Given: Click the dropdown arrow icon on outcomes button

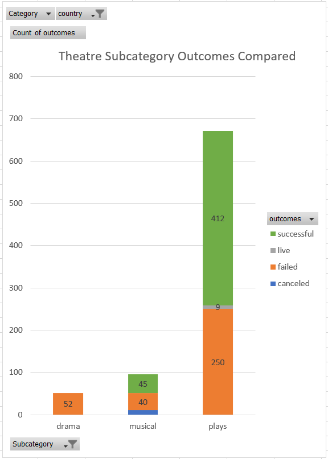Looking at the screenshot, I should coord(311,218).
